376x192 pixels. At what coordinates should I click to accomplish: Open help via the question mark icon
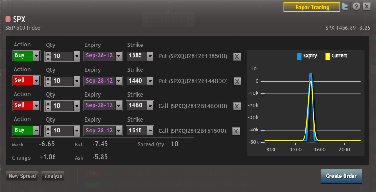tap(356, 7)
